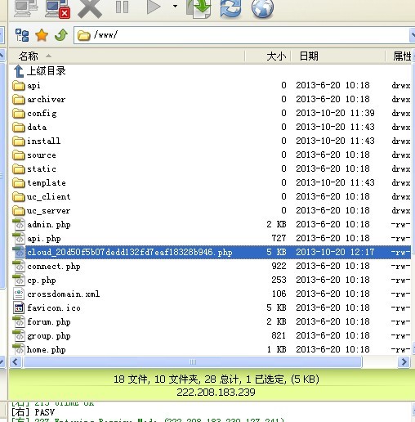Select the cp.php file
The width and height of the screenshot is (415, 422).
pyautogui.click(x=210, y=280)
